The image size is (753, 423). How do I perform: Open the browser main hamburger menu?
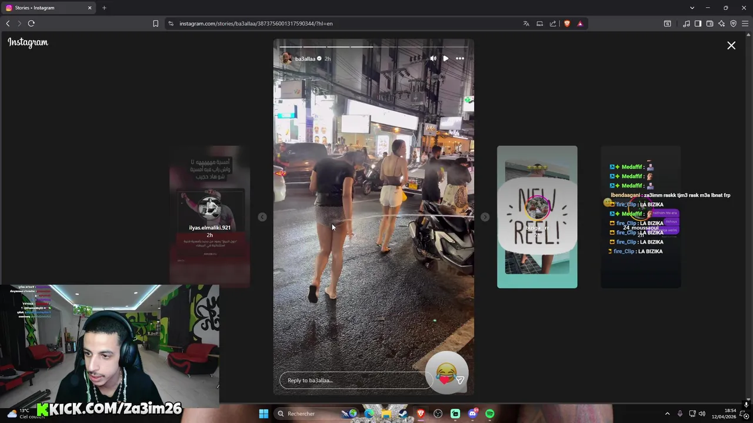point(745,23)
